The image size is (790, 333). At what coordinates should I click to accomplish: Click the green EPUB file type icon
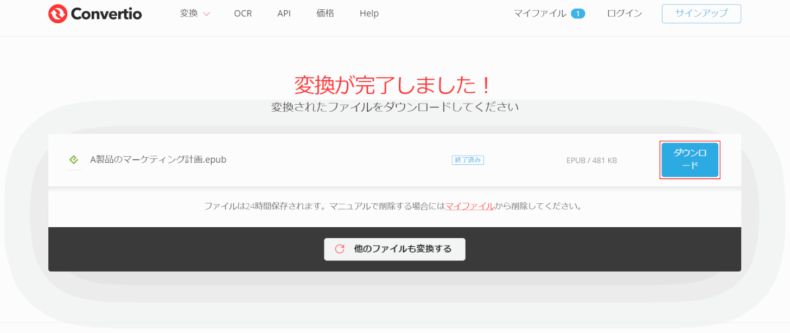(74, 160)
